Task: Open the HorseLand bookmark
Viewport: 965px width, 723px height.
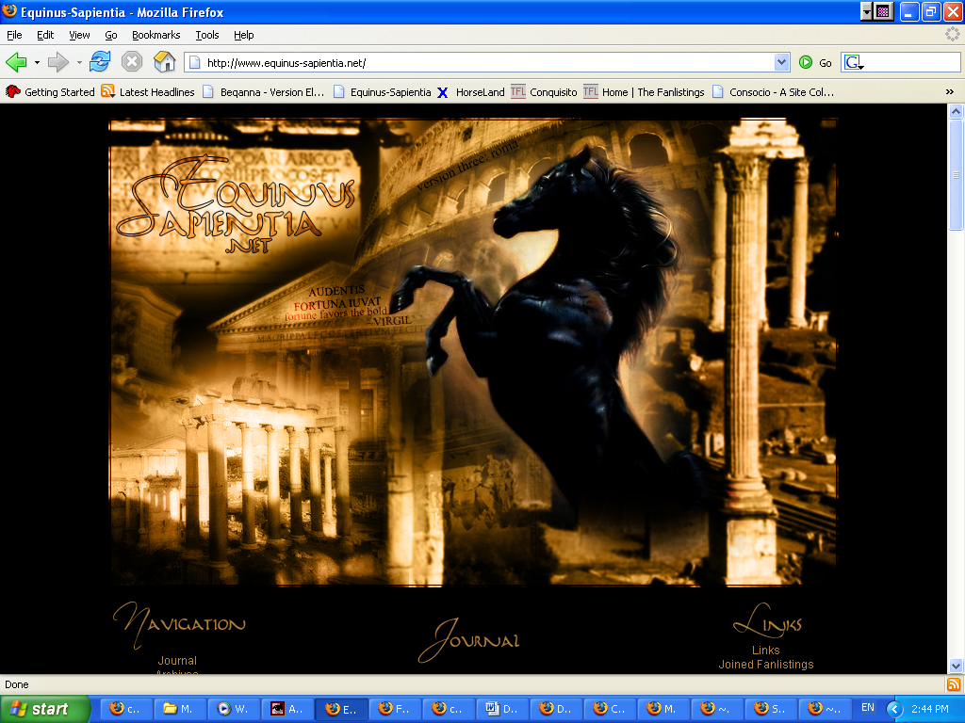Action: [x=471, y=92]
